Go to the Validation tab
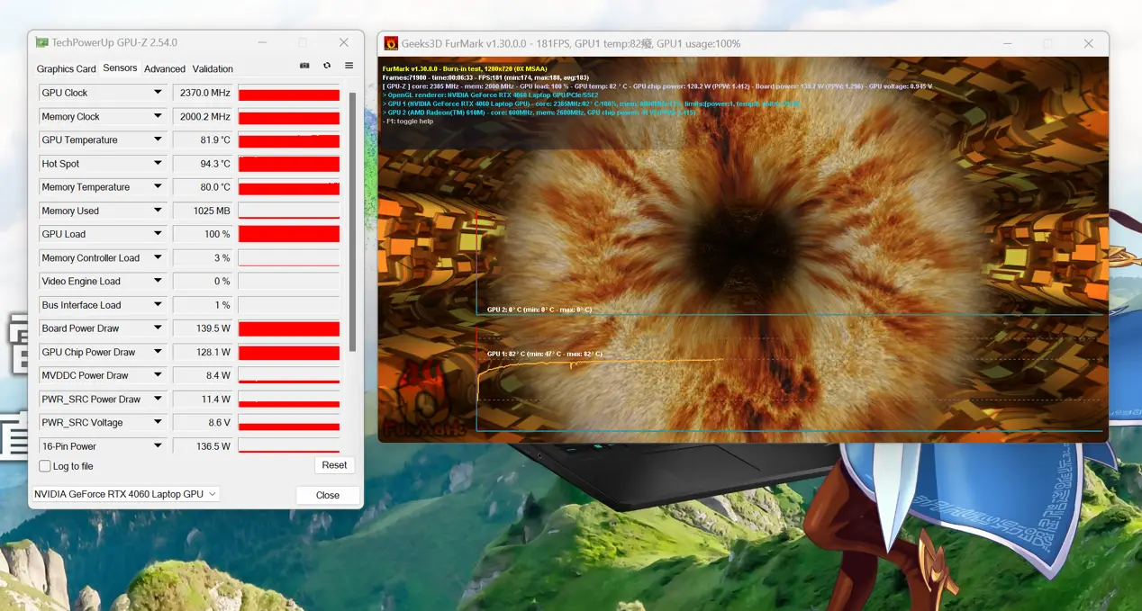This screenshot has width=1142, height=611. click(x=213, y=68)
